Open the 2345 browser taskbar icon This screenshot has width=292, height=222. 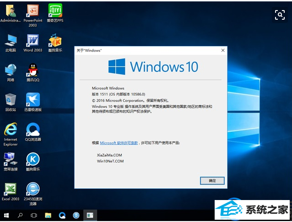76,215
